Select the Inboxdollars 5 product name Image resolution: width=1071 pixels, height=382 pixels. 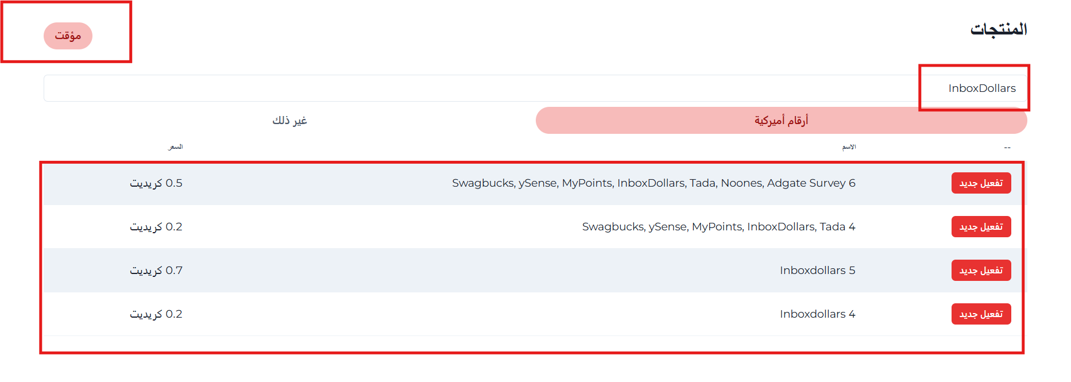click(817, 271)
